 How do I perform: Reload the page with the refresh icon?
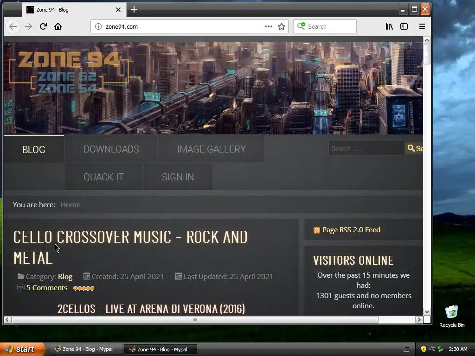click(43, 26)
